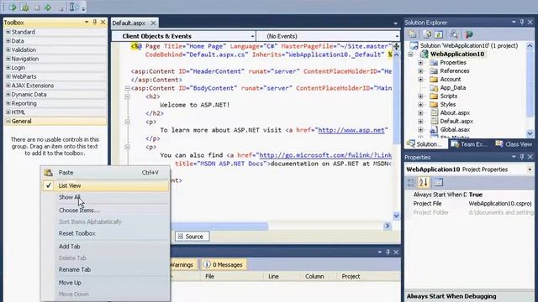
Task: Switch to the Default.aspx document tab
Action: tap(129, 23)
